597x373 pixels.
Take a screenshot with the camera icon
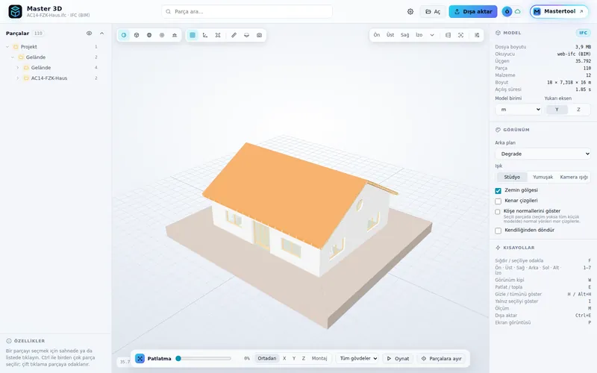click(x=259, y=35)
